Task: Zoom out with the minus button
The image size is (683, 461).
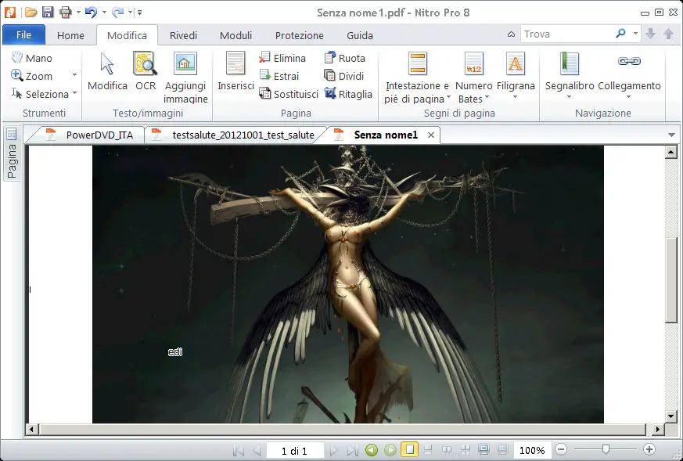Action: (x=562, y=450)
